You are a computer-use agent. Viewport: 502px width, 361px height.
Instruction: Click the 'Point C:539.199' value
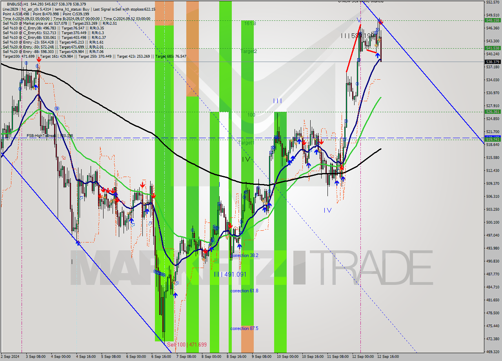(x=77, y=14)
